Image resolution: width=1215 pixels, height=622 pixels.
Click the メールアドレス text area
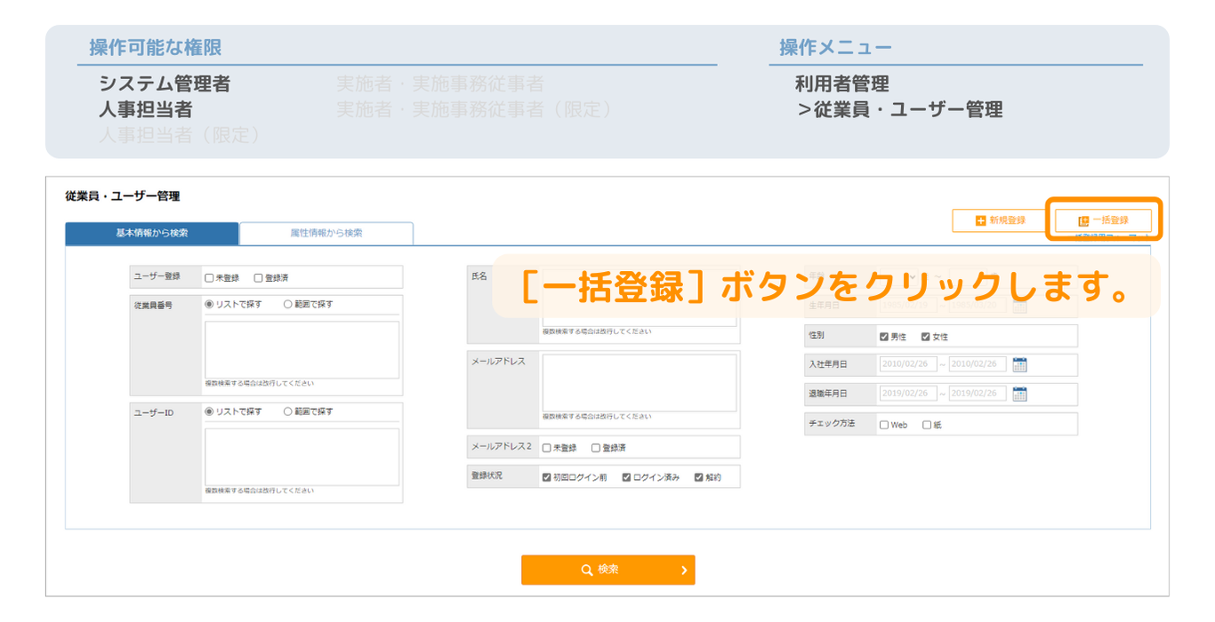click(x=639, y=383)
